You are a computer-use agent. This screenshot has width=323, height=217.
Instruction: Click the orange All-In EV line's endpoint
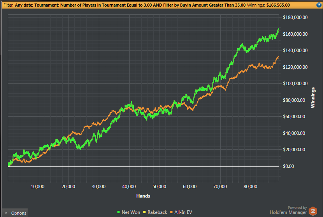278,57
